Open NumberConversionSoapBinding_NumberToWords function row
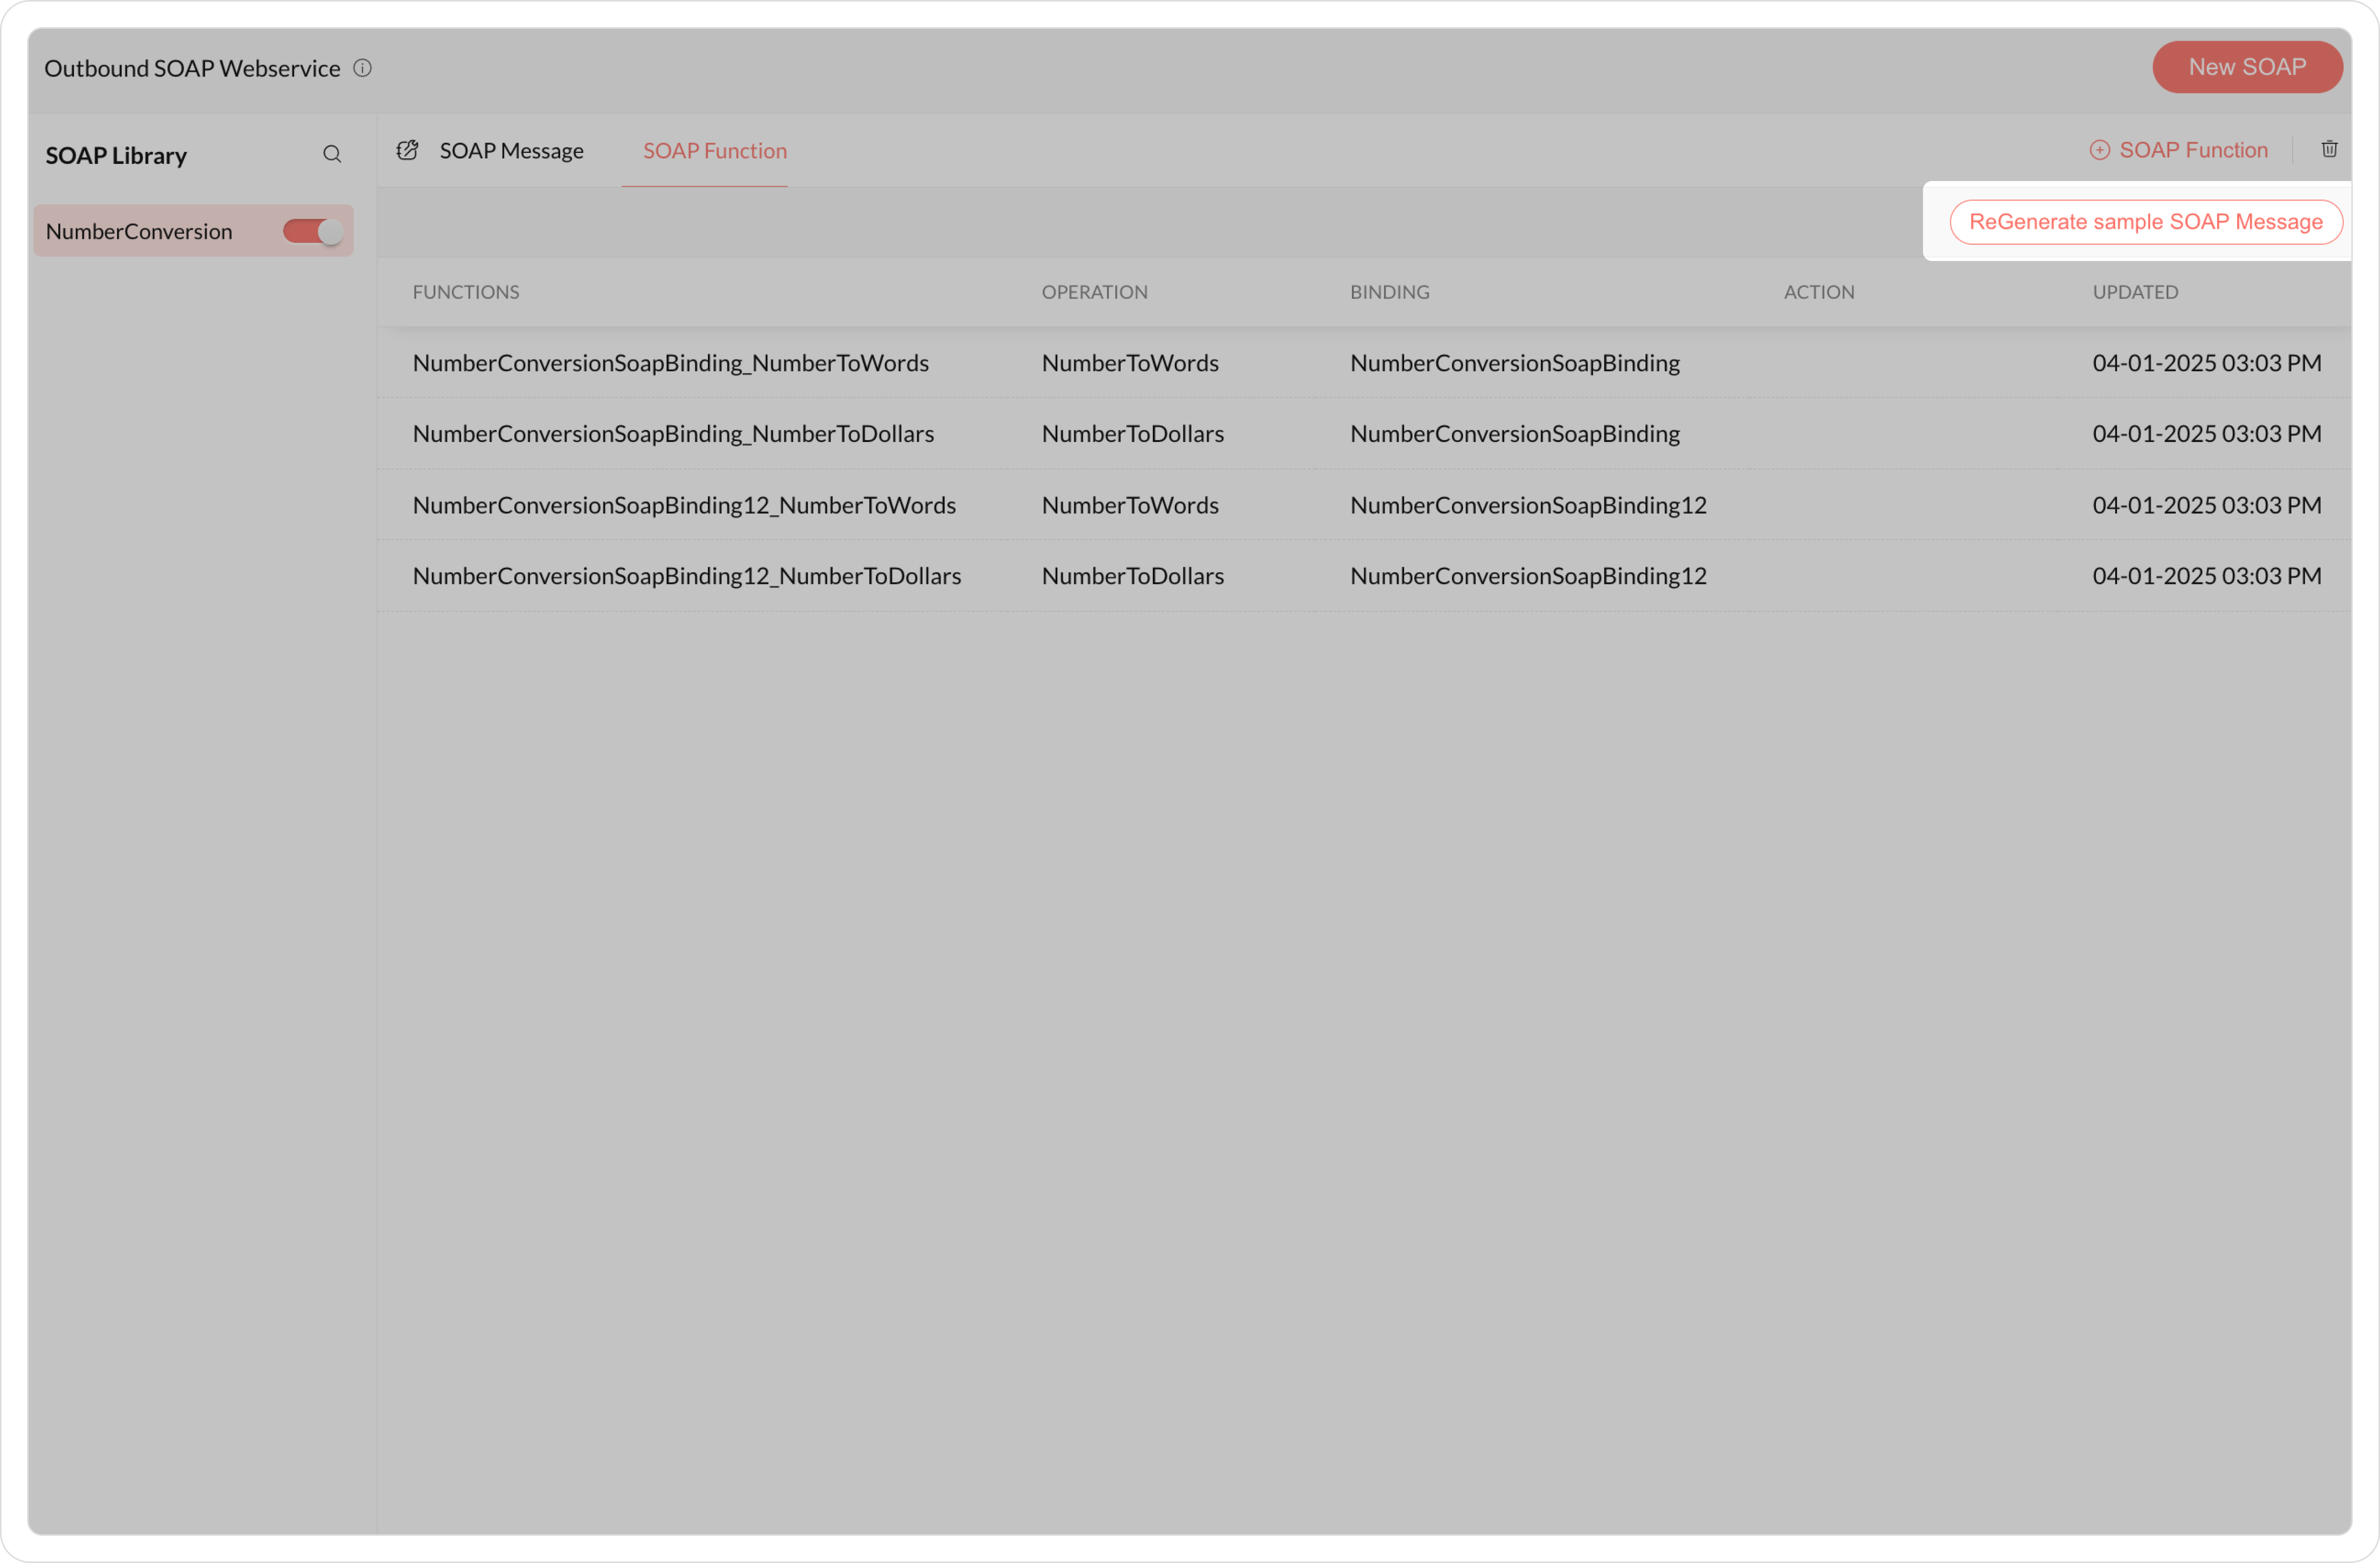 [x=670, y=363]
